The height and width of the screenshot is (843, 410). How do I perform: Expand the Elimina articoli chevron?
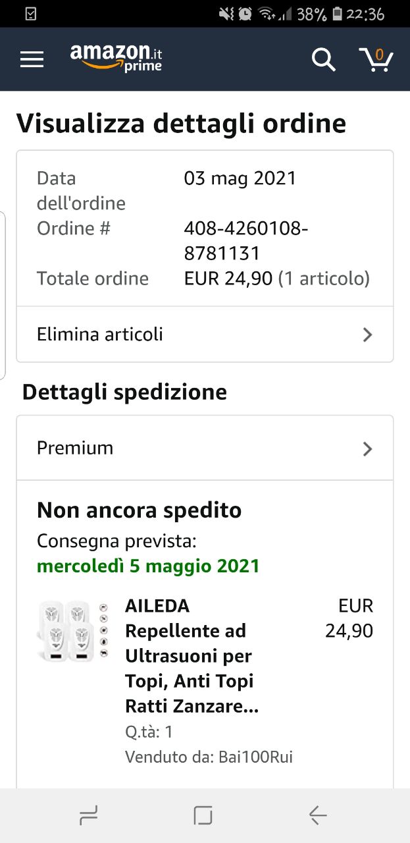click(x=367, y=335)
